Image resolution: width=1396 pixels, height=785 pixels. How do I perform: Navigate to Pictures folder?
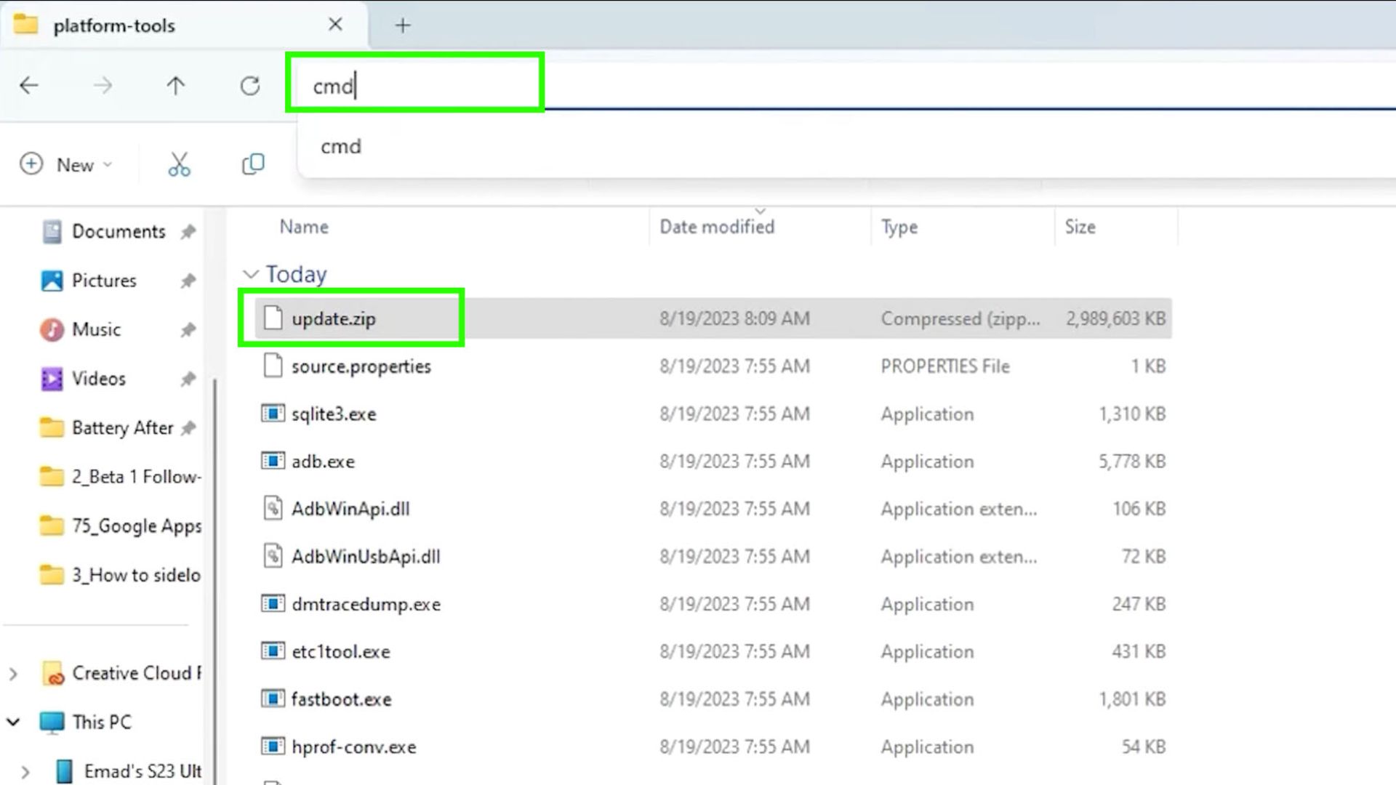(103, 280)
